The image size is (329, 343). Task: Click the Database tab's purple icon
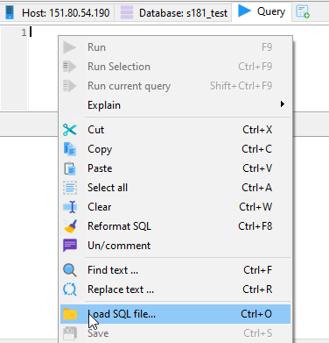tap(127, 12)
